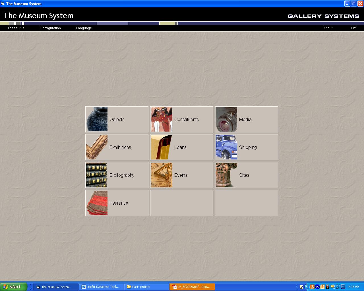Click the Events sundial icon
364x291 pixels.
(162, 175)
